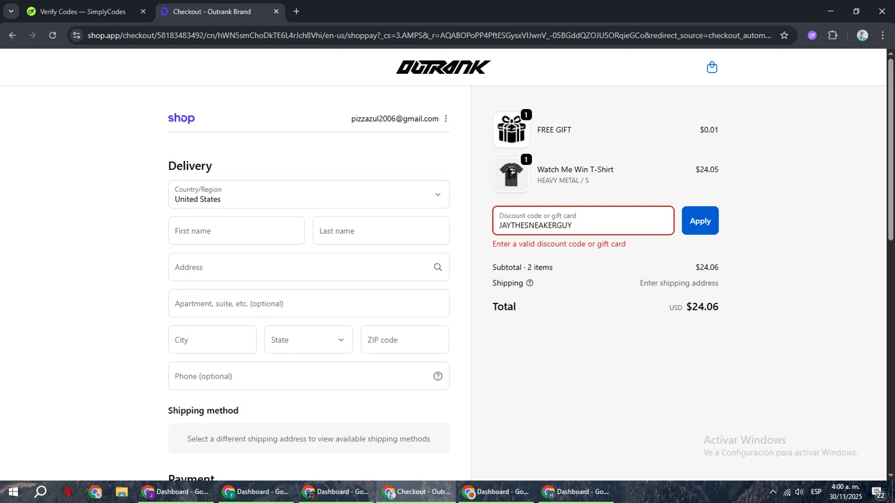The image size is (895, 503).
Task: Click the address search magnifier icon
Action: click(x=438, y=267)
